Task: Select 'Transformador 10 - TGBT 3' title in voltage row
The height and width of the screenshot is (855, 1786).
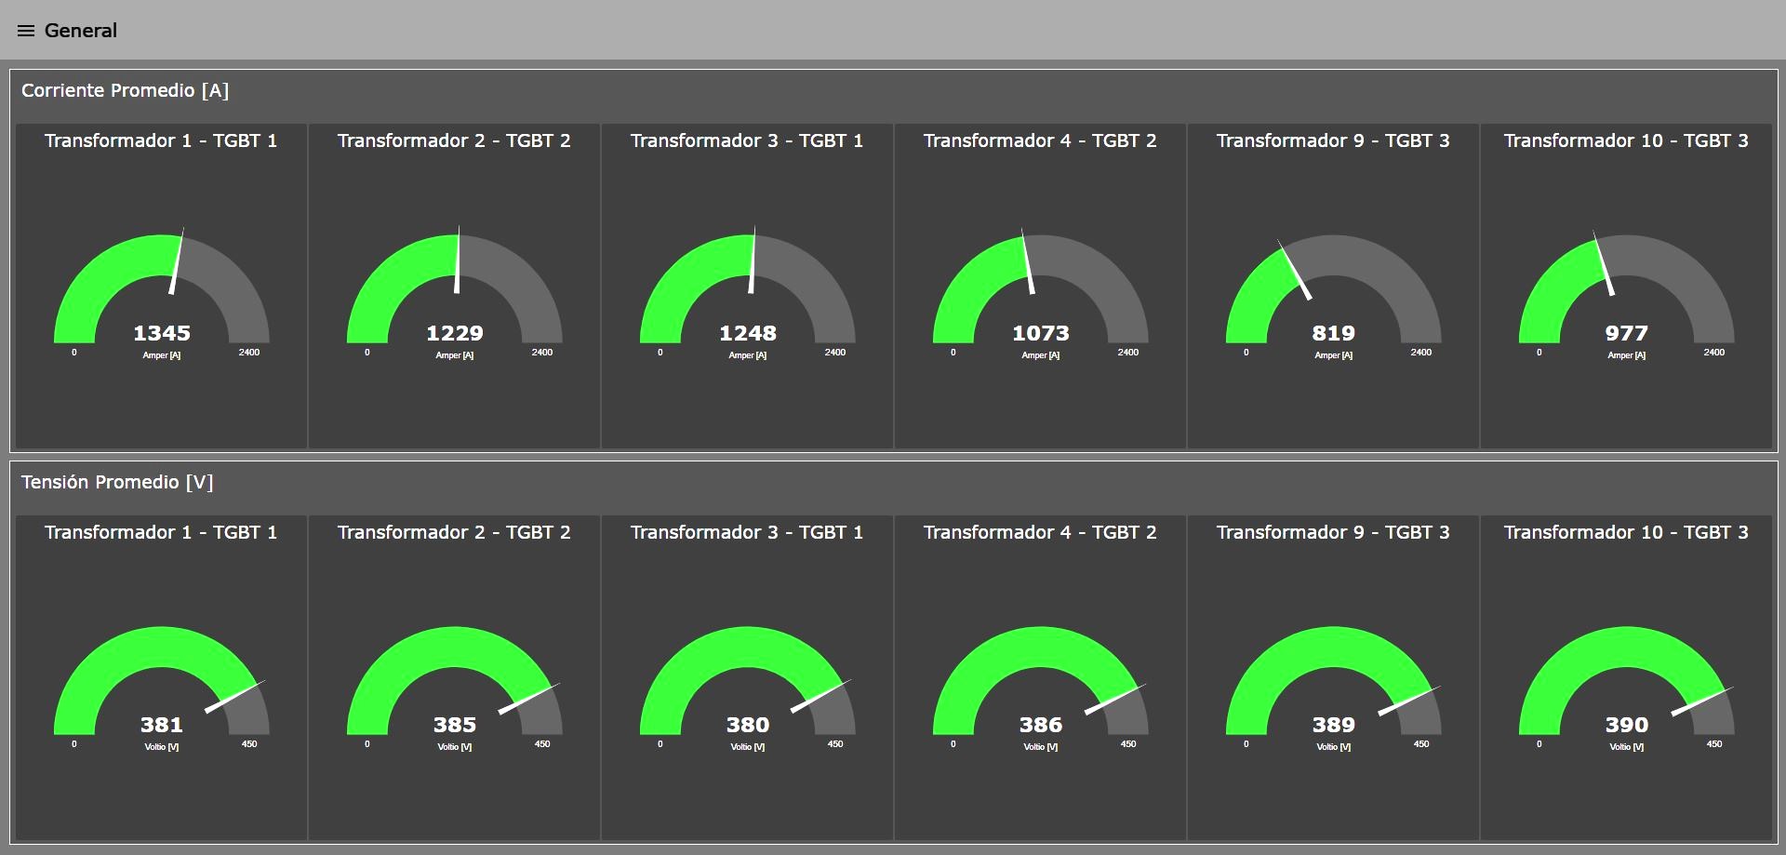Action: click(1626, 532)
